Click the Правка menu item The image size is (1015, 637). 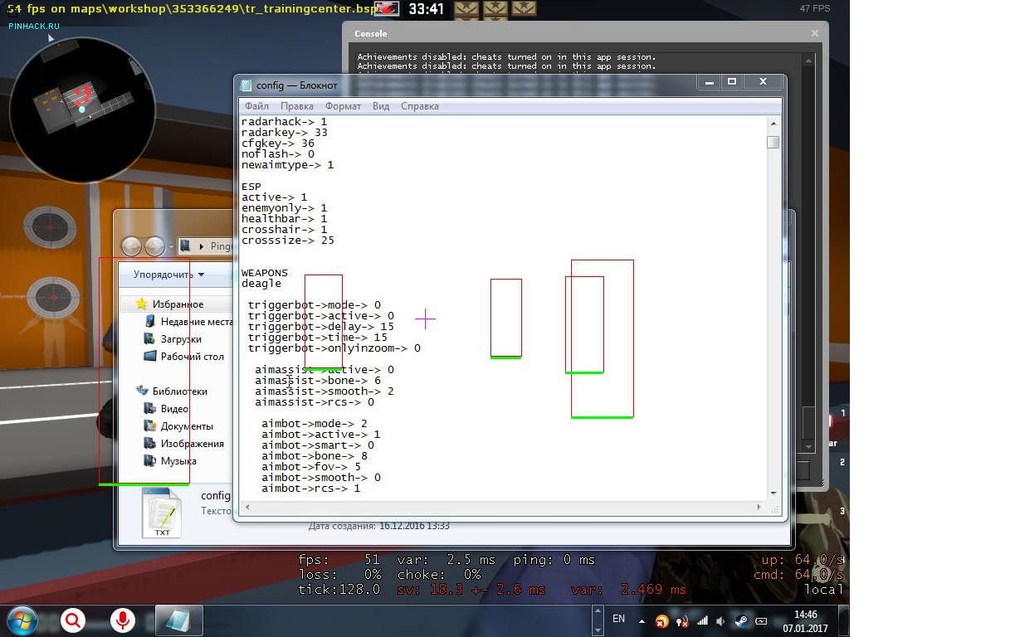point(296,106)
